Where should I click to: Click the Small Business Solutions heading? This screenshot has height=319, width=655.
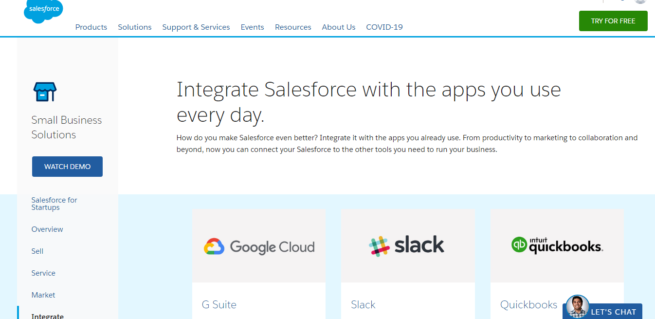(x=67, y=127)
